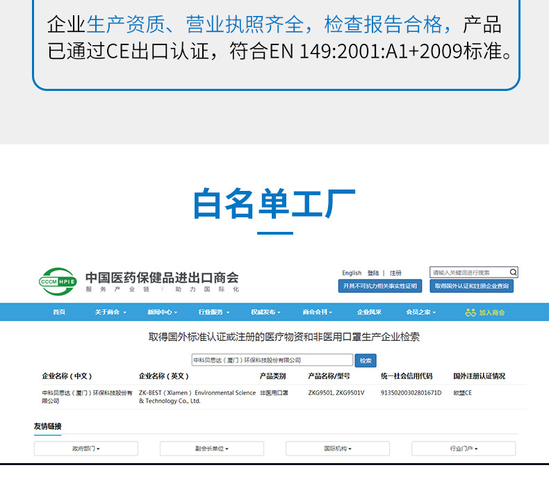Viewport: 549px width, 479px height.
Task: Click the 欧盟CE certification cell
Action: click(463, 393)
